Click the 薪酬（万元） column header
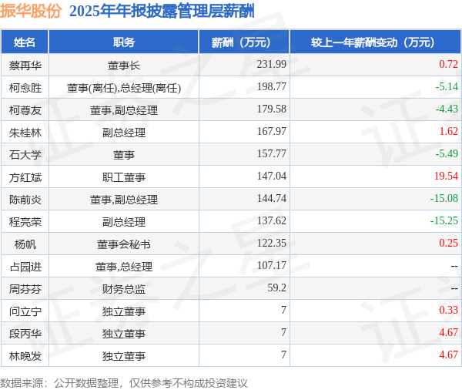This screenshot has height=390, width=462. point(244,42)
